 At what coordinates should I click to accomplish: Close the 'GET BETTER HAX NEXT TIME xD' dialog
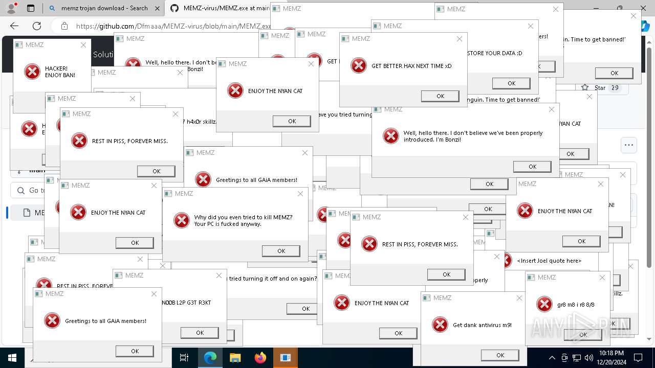(460, 39)
